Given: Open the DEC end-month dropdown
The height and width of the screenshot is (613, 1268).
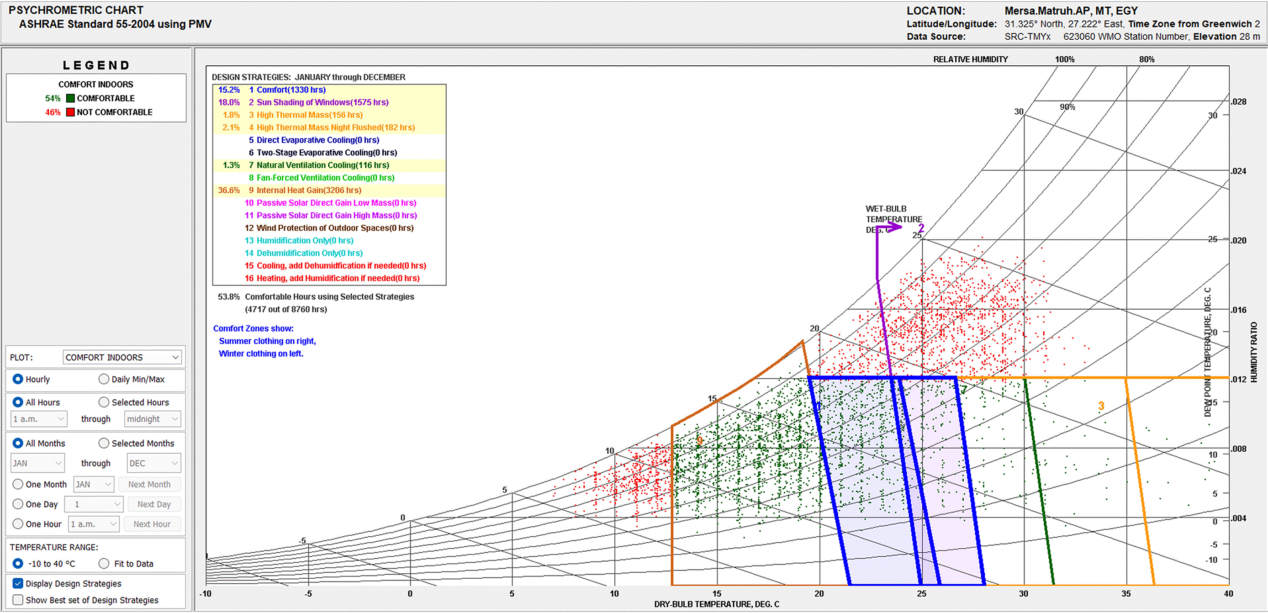Looking at the screenshot, I should pos(153,463).
